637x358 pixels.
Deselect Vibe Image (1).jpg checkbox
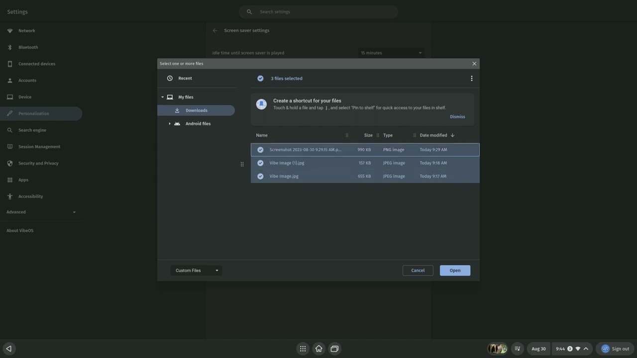point(260,163)
